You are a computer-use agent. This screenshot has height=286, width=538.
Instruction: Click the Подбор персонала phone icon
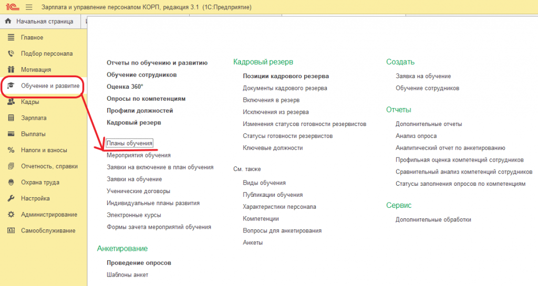[x=11, y=54]
